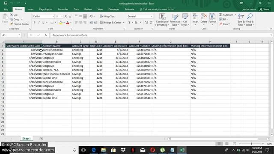This screenshot has height=154, width=274.
Task: Toggle Wrap Text
Action: pos(107,16)
